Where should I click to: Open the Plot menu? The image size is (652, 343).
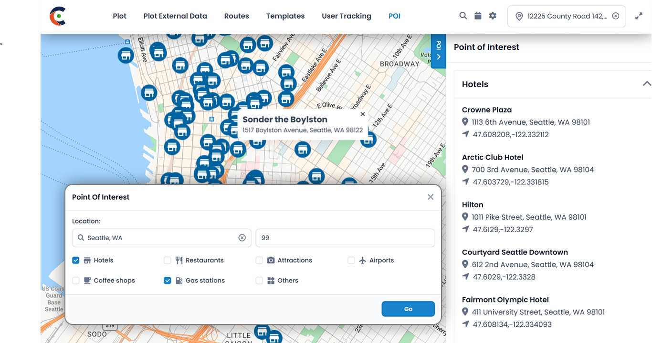pos(120,16)
